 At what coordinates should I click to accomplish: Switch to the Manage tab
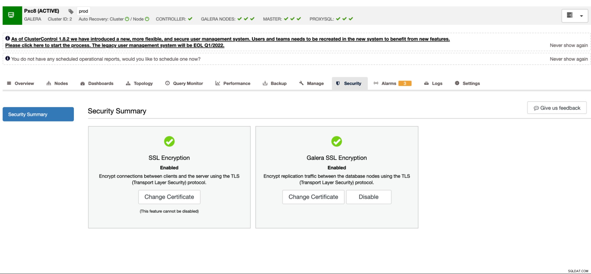coord(311,83)
